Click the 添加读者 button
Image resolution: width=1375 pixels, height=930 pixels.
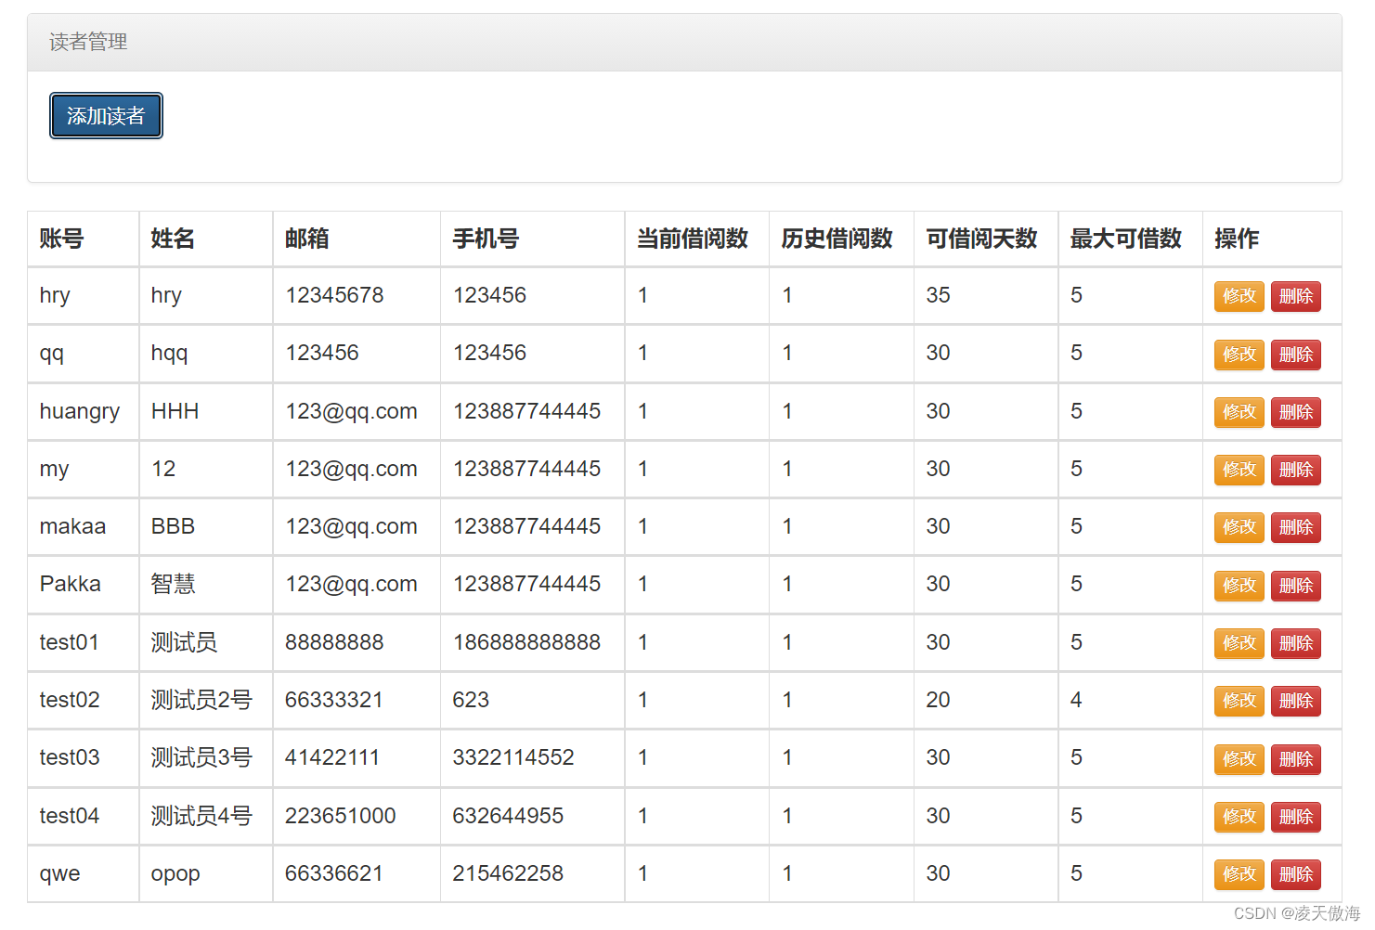coord(106,116)
